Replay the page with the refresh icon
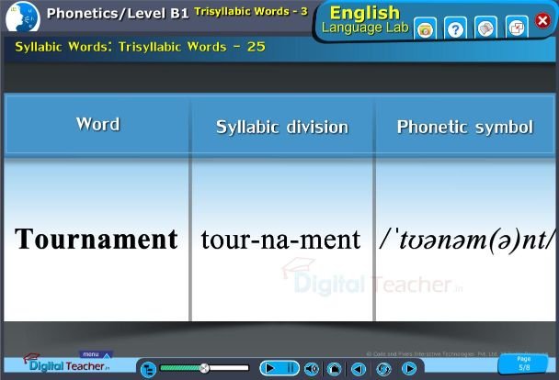This screenshot has height=380, width=559. [x=383, y=369]
